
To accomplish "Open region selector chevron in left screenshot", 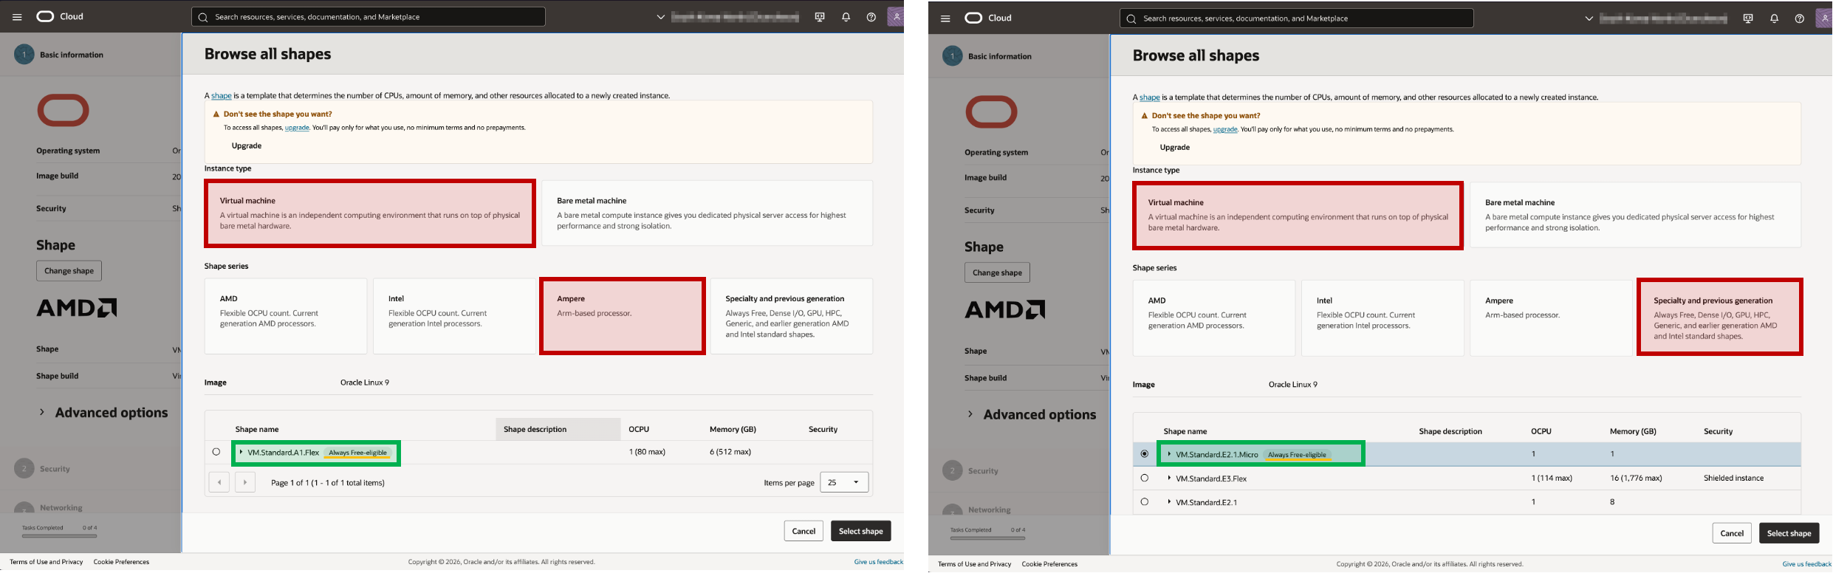I will (661, 17).
